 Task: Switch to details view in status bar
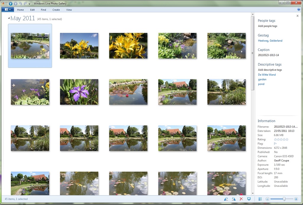click(x=260, y=199)
